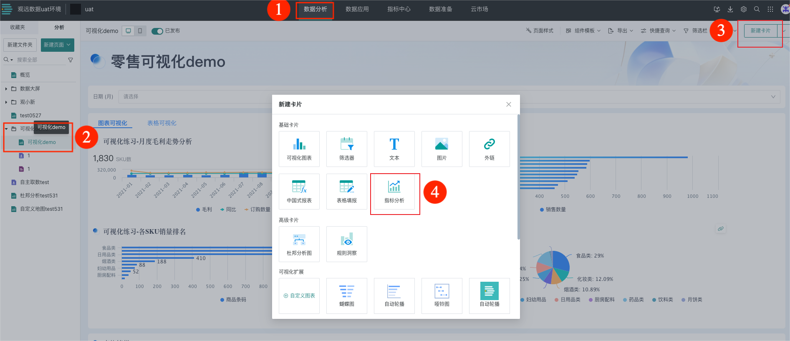Choose the 蝴蝶图 extension chart
The height and width of the screenshot is (341, 790).
pyautogui.click(x=347, y=296)
